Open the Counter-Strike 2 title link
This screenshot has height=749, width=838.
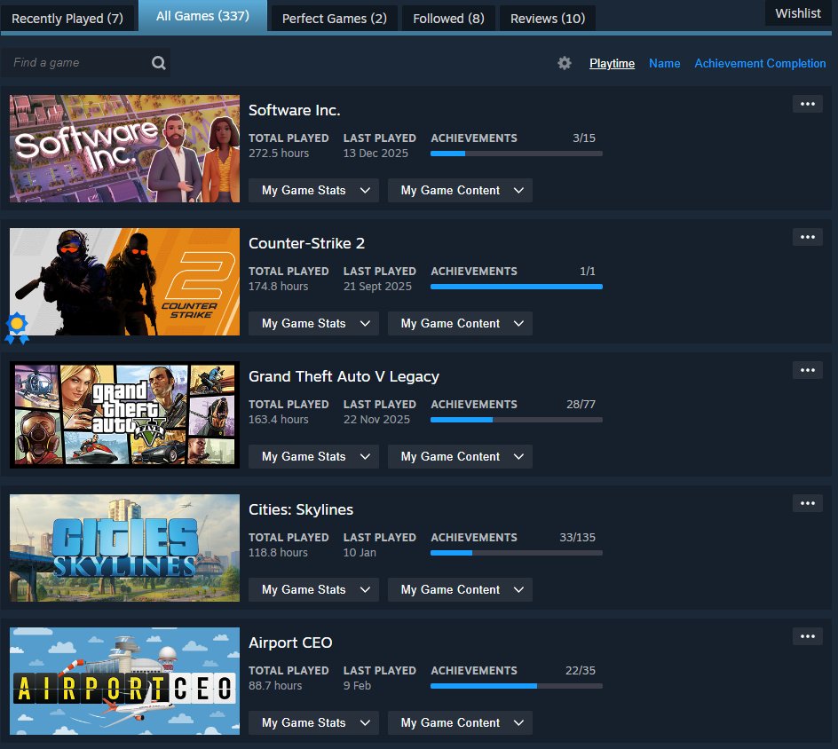(306, 243)
